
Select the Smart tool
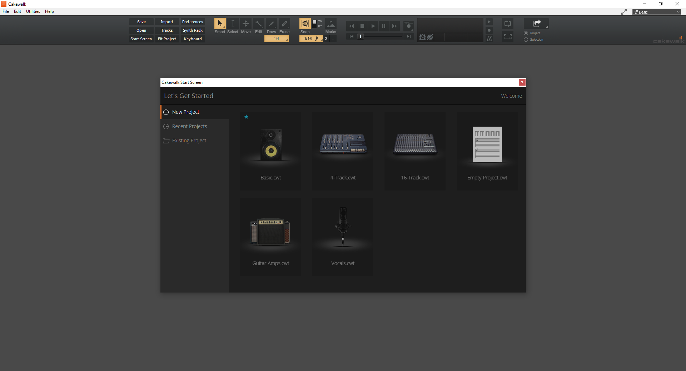[220, 24]
